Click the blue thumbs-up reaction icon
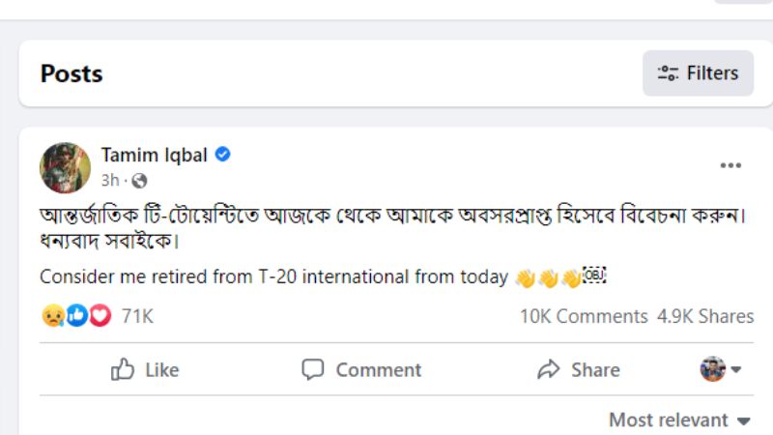773x435 pixels. 76,315
